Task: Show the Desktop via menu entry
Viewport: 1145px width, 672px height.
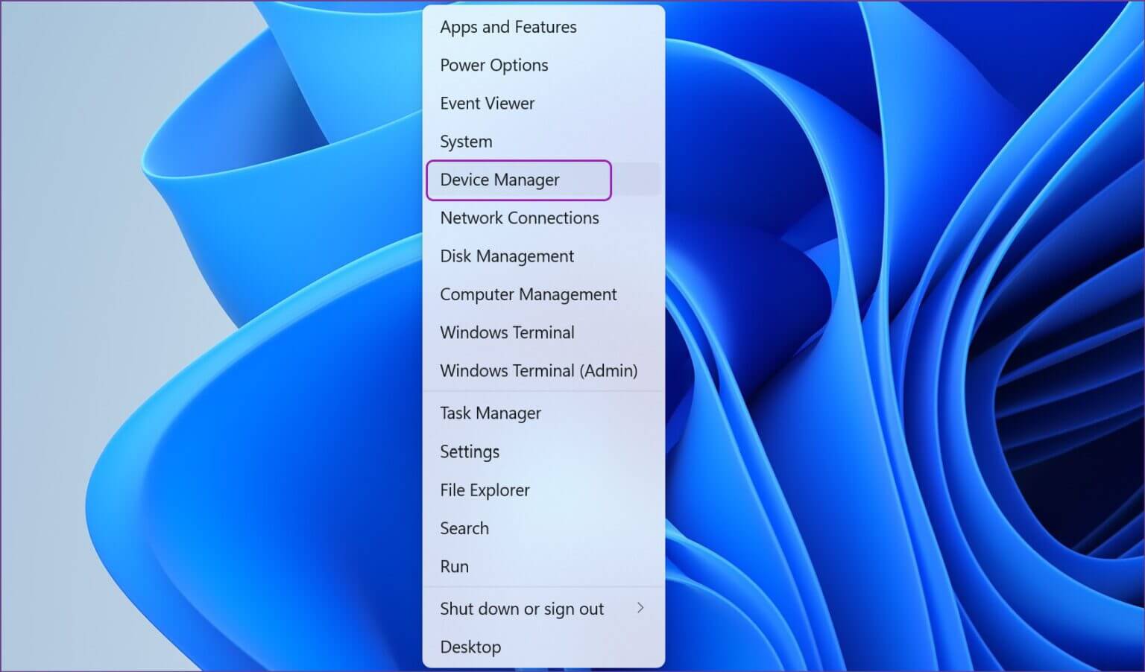Action: tap(543, 647)
